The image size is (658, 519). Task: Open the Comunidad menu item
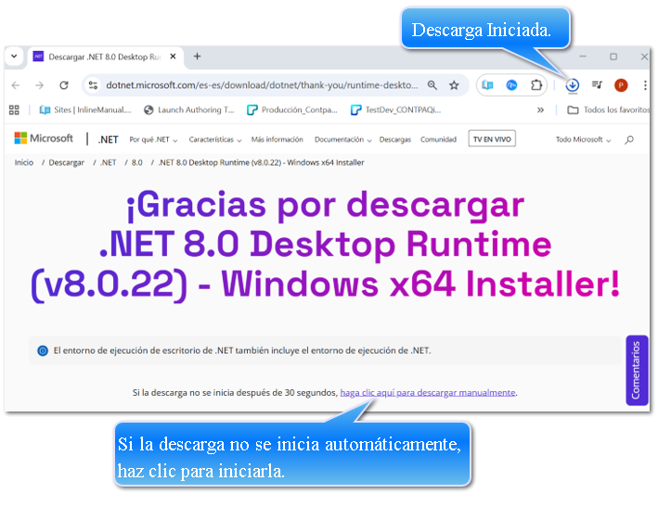(438, 139)
